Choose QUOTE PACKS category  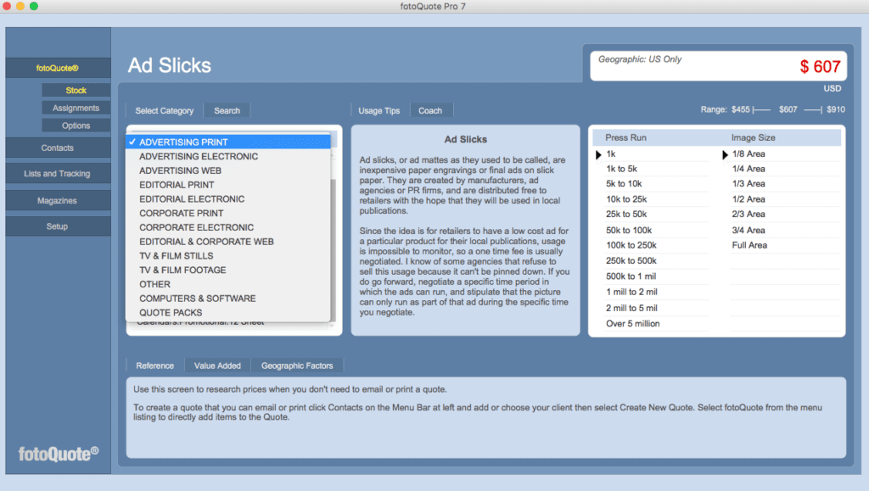(228, 313)
